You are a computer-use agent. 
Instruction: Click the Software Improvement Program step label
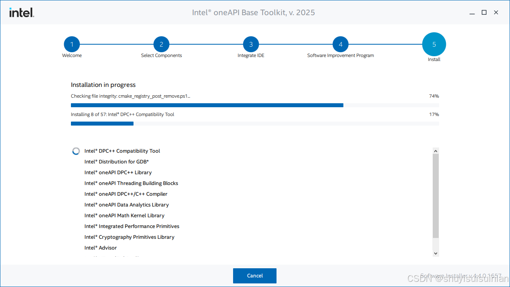pos(341,55)
